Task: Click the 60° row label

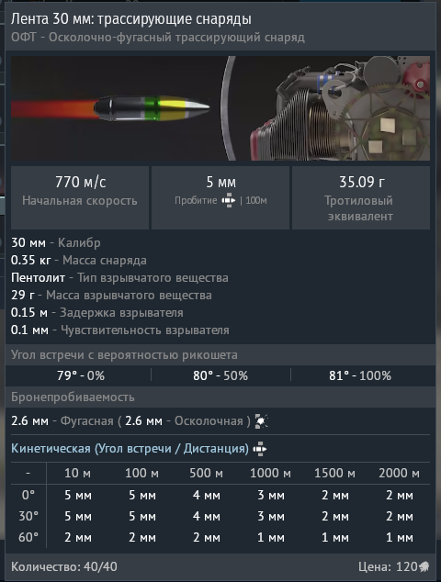Action: (28, 537)
